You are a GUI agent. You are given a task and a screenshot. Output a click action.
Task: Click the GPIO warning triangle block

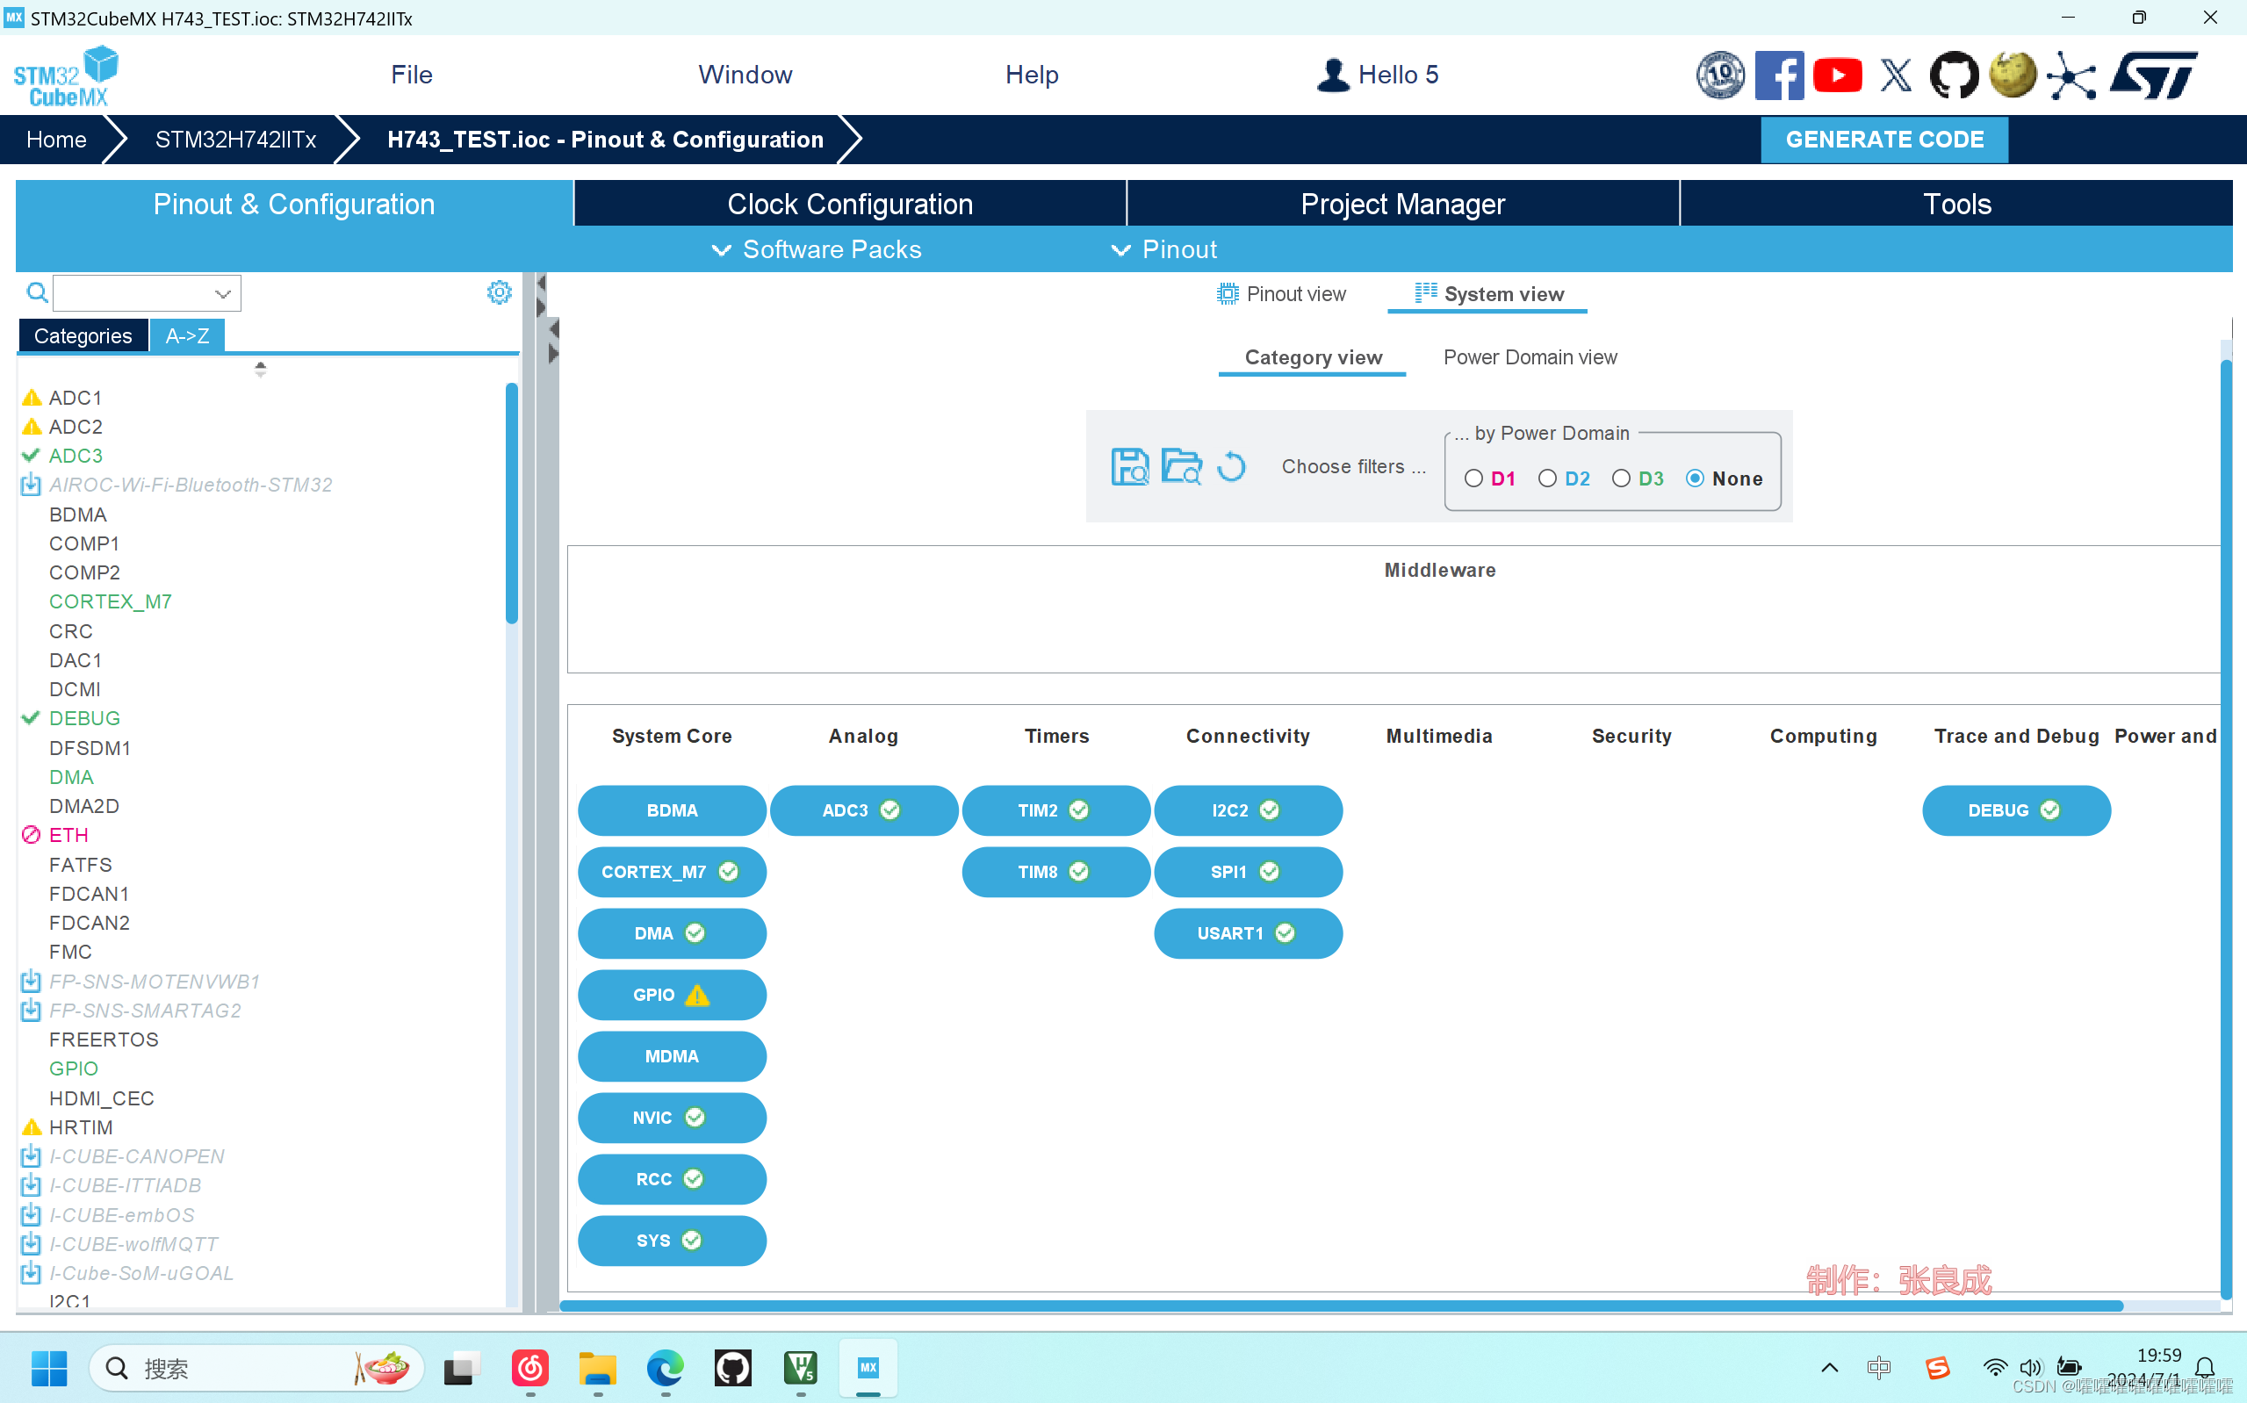pos(672,995)
